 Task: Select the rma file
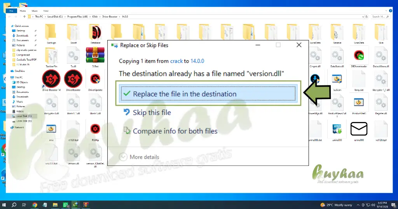coord(51,131)
